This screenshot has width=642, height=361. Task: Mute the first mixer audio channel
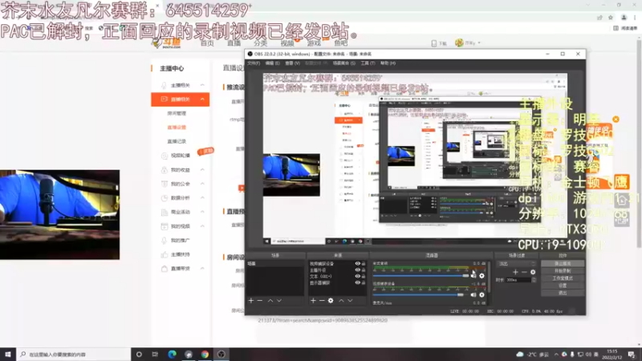[473, 276]
